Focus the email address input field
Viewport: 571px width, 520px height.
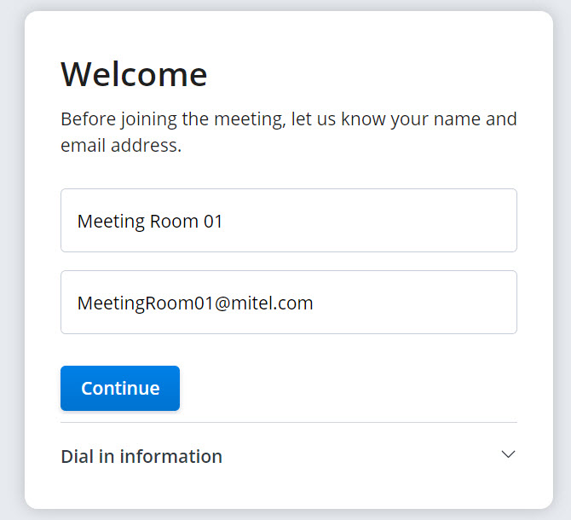click(288, 303)
